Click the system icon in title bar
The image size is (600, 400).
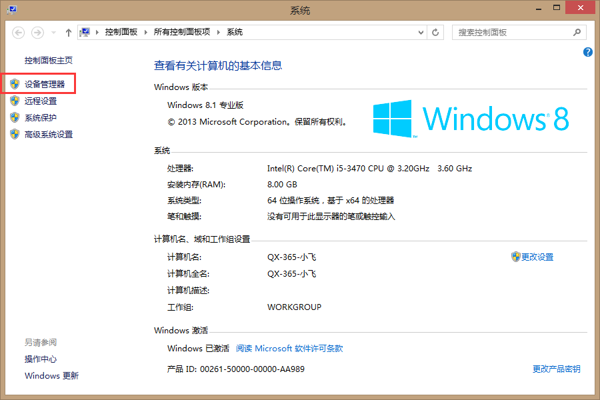click(12, 9)
